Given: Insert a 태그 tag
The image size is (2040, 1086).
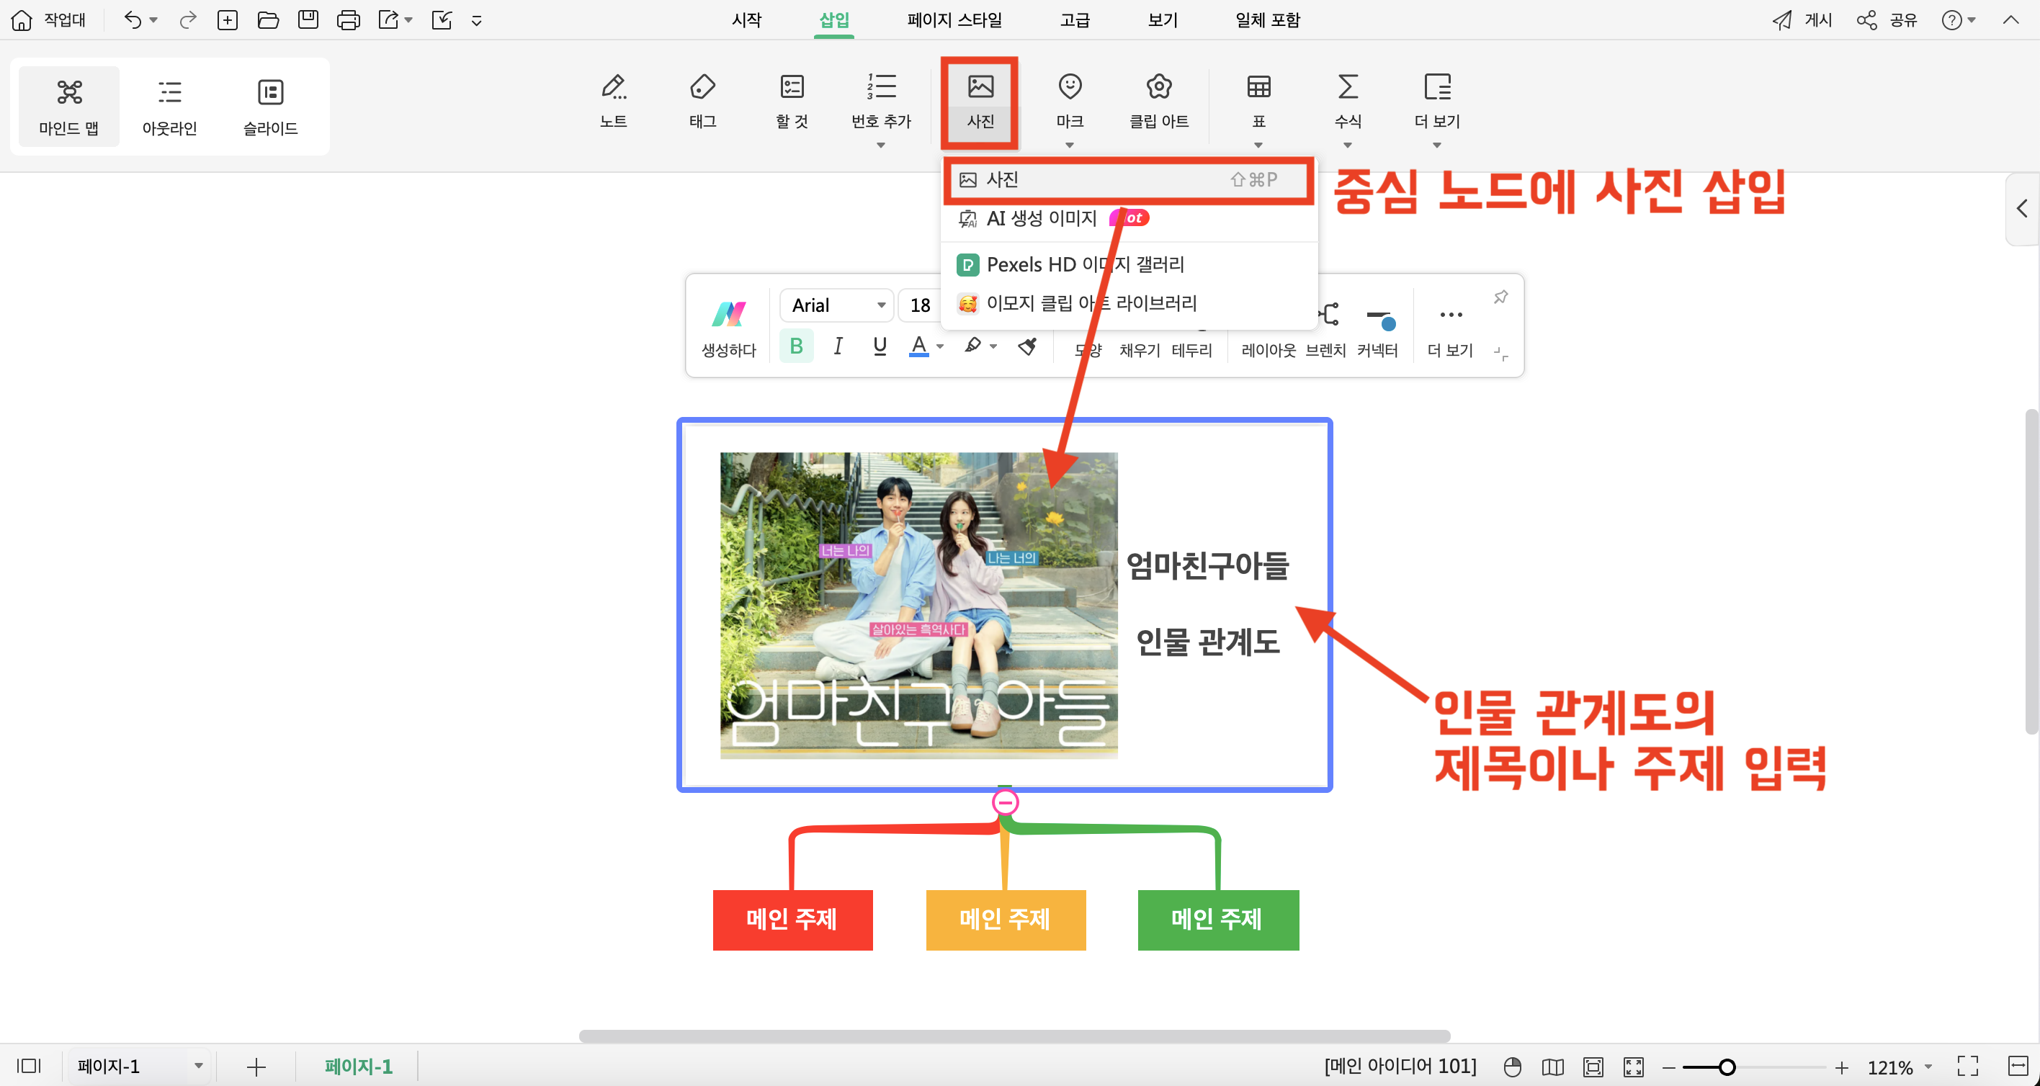Looking at the screenshot, I should 702,102.
